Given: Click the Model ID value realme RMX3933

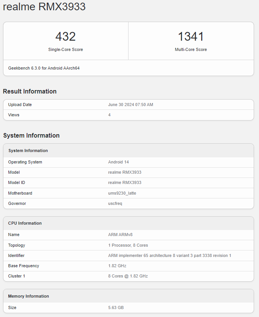Looking at the screenshot, I should click(124, 182).
